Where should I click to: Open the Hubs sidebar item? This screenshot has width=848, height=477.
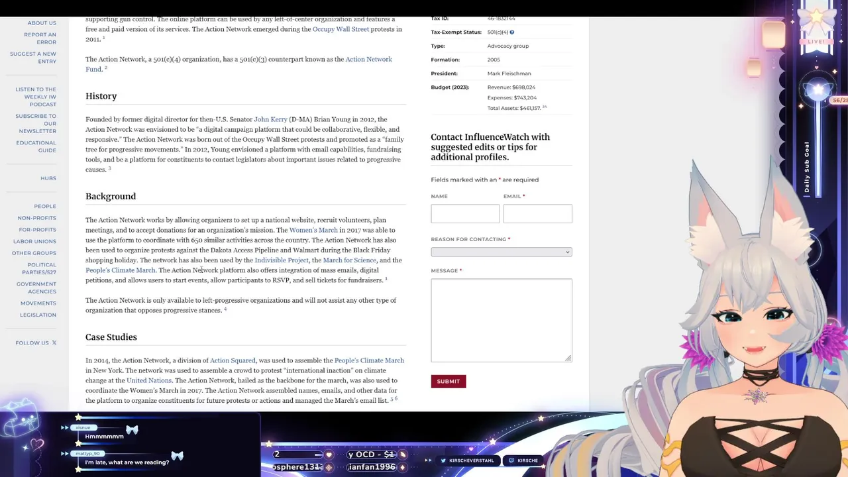coord(48,178)
